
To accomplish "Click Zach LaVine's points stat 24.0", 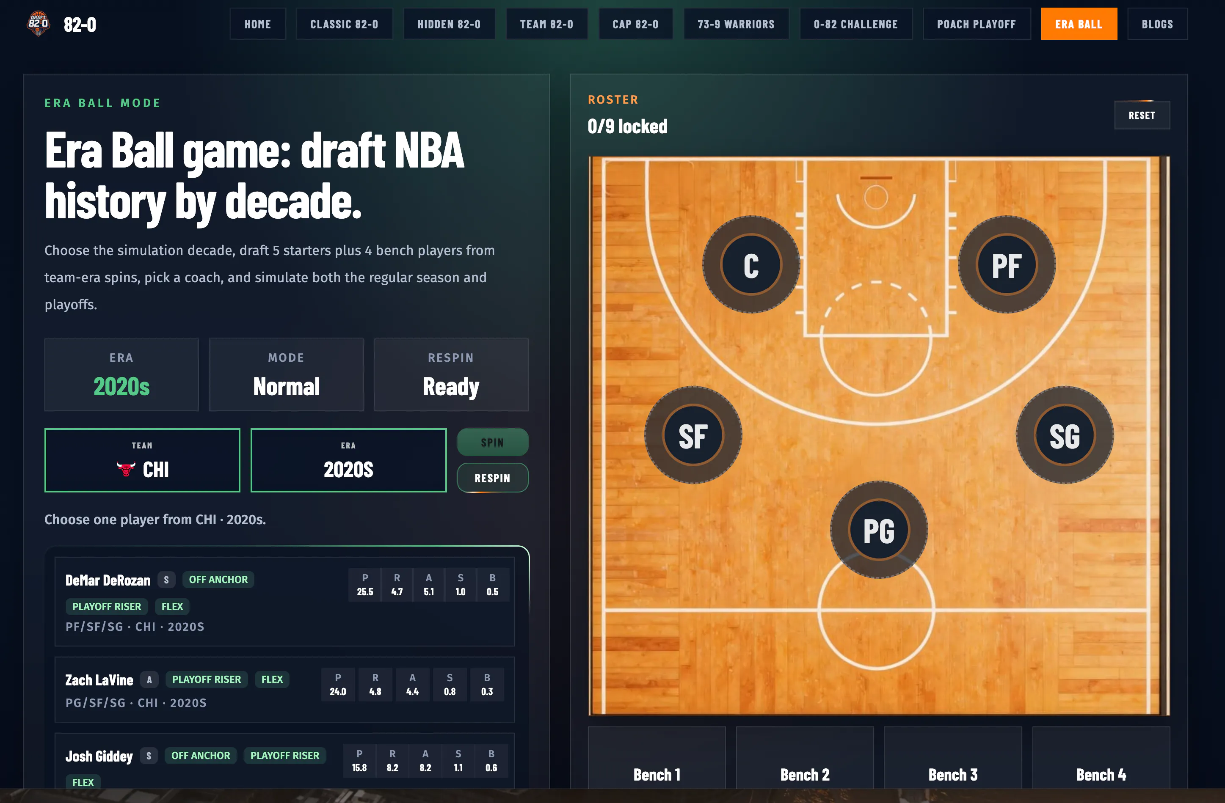I will coord(338,685).
